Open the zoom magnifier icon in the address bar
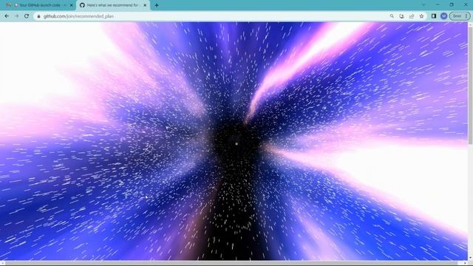Screen dimensions: 473x266 click(392, 16)
